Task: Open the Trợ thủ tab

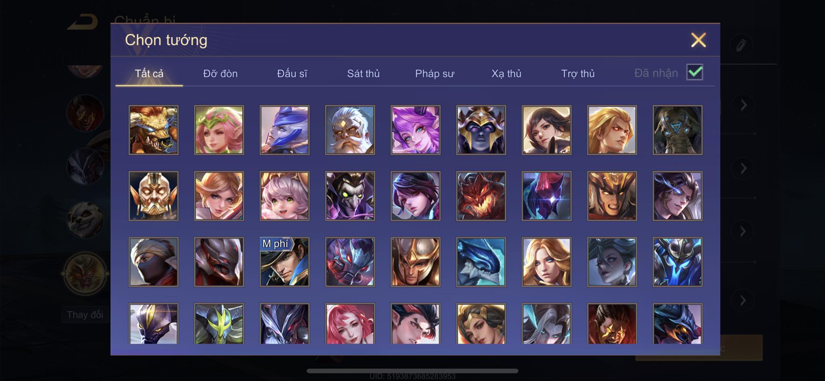Action: (578, 74)
